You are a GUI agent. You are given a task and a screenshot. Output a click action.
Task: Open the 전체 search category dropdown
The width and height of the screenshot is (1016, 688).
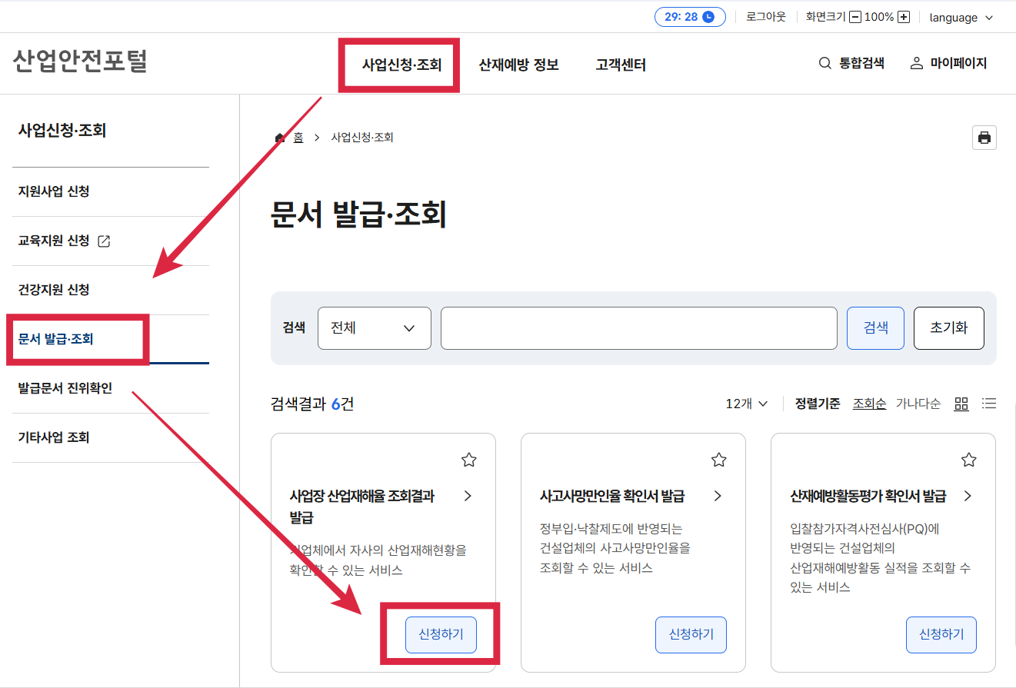click(x=375, y=328)
